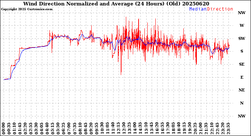
Task: Click the 02:20 time axis label
Action: point(25,129)
